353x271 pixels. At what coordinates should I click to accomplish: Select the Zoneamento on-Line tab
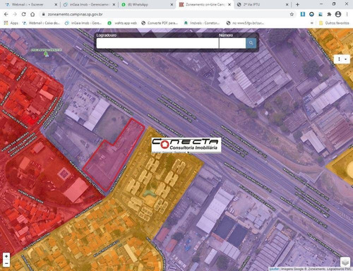(x=205, y=4)
